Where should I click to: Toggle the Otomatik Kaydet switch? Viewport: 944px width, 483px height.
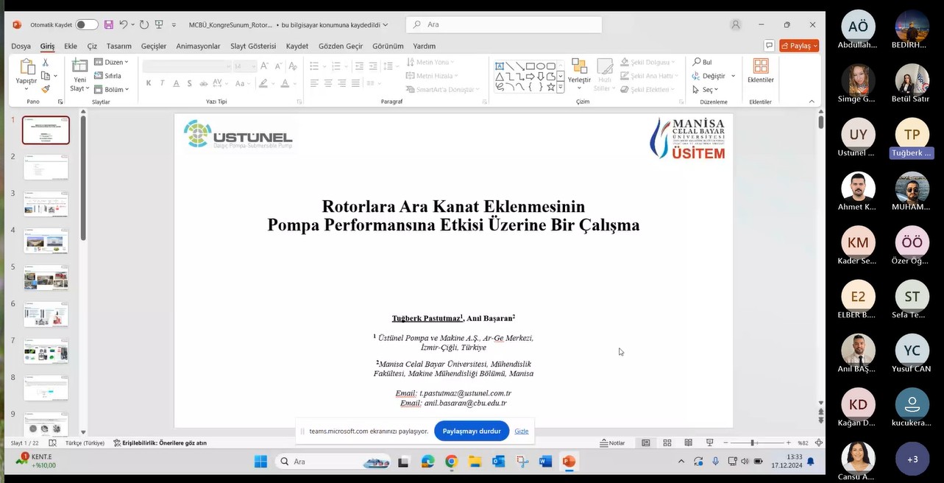point(86,24)
